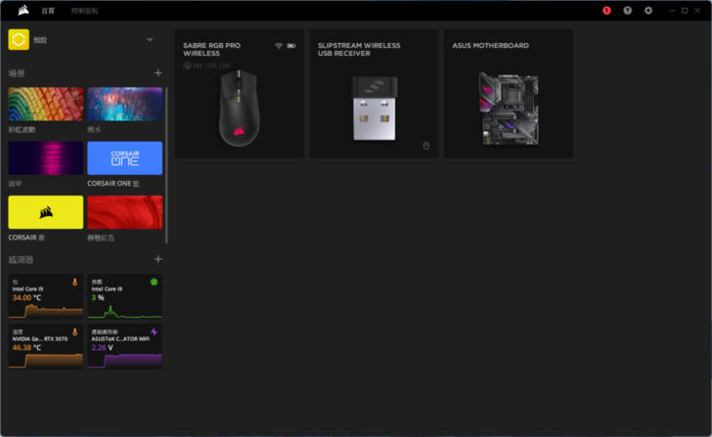
Task: Switch to the 首頁 home tab
Action: 48,10
